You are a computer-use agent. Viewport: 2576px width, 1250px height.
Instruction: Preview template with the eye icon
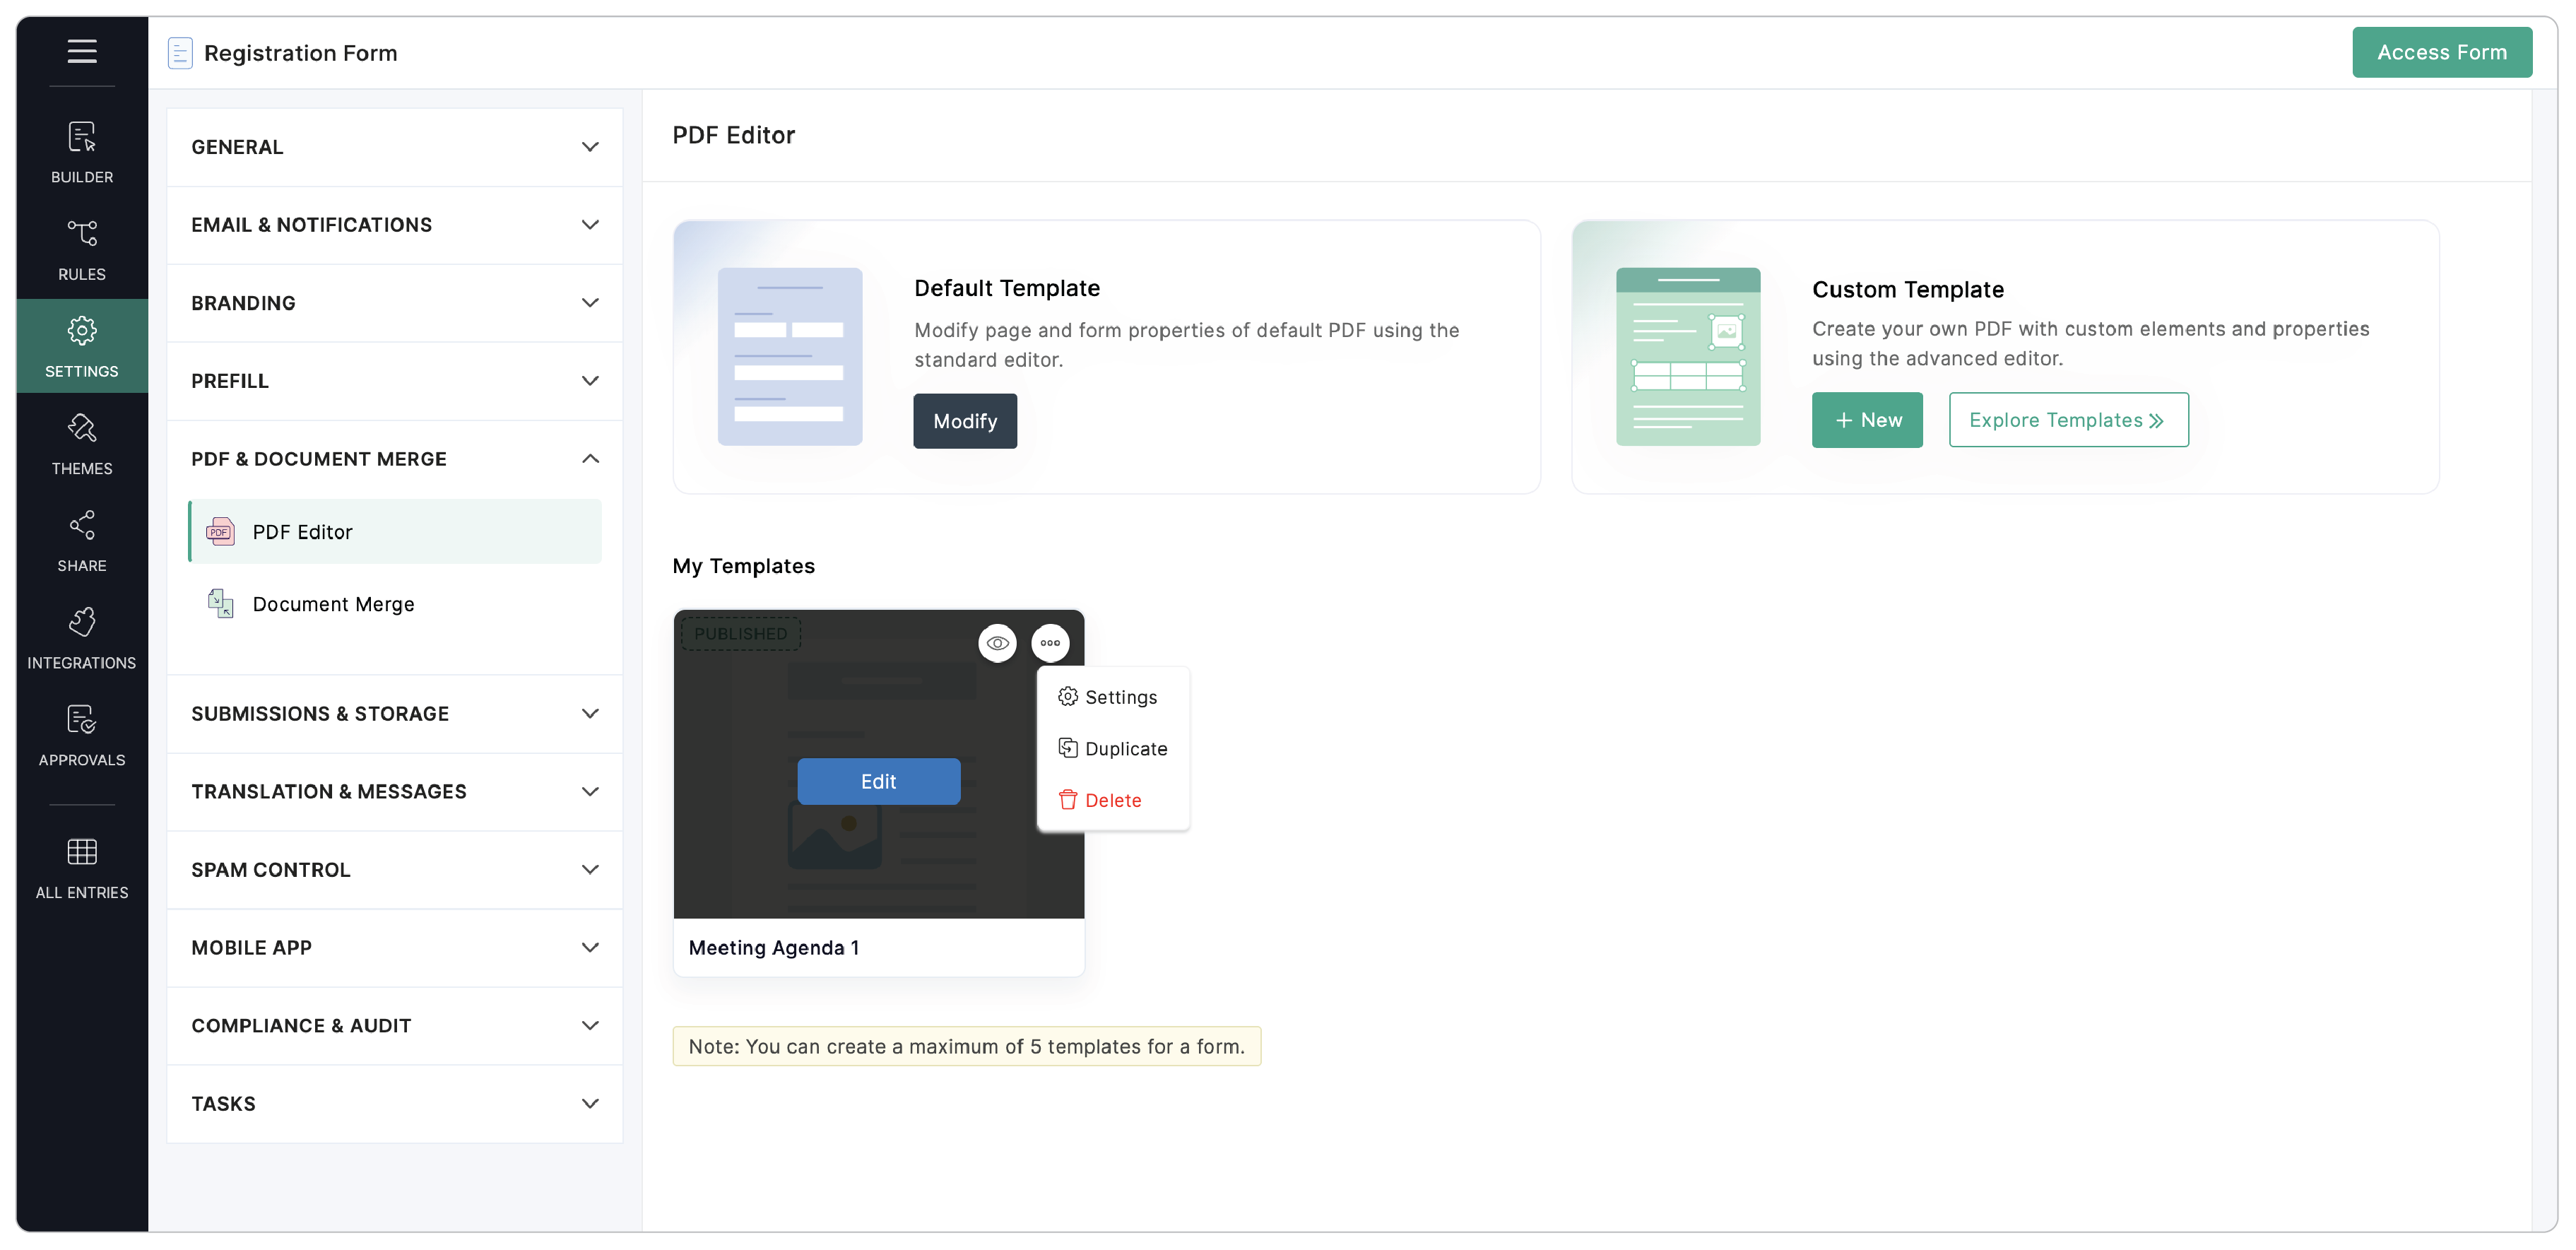pyautogui.click(x=997, y=643)
